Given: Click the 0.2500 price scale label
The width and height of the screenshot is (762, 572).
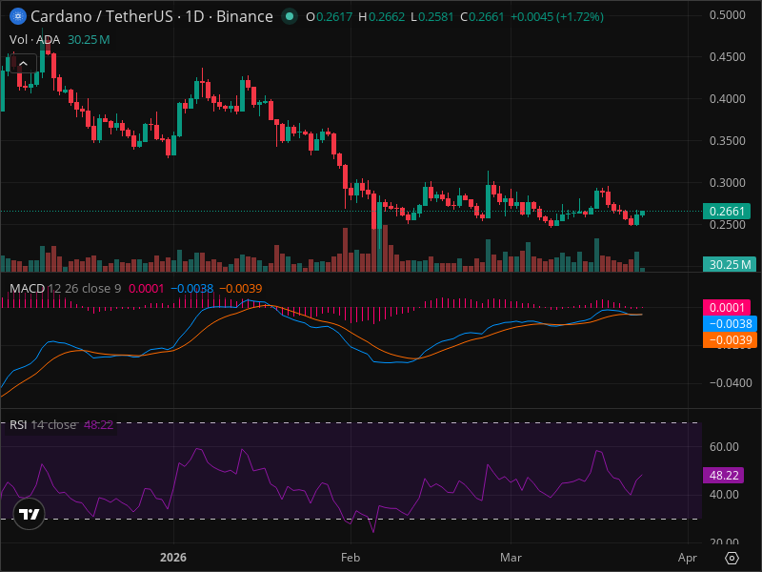Looking at the screenshot, I should coord(727,225).
